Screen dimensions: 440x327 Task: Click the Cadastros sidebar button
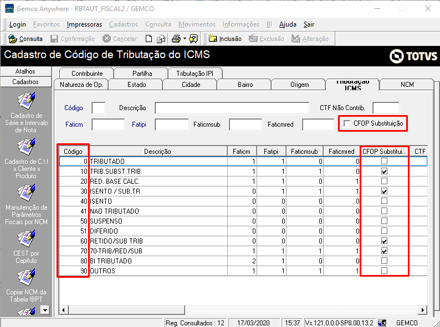coord(25,82)
